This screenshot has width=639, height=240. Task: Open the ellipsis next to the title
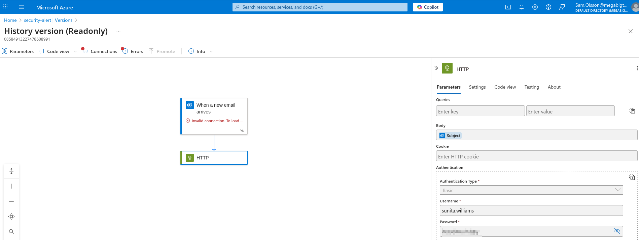118,31
